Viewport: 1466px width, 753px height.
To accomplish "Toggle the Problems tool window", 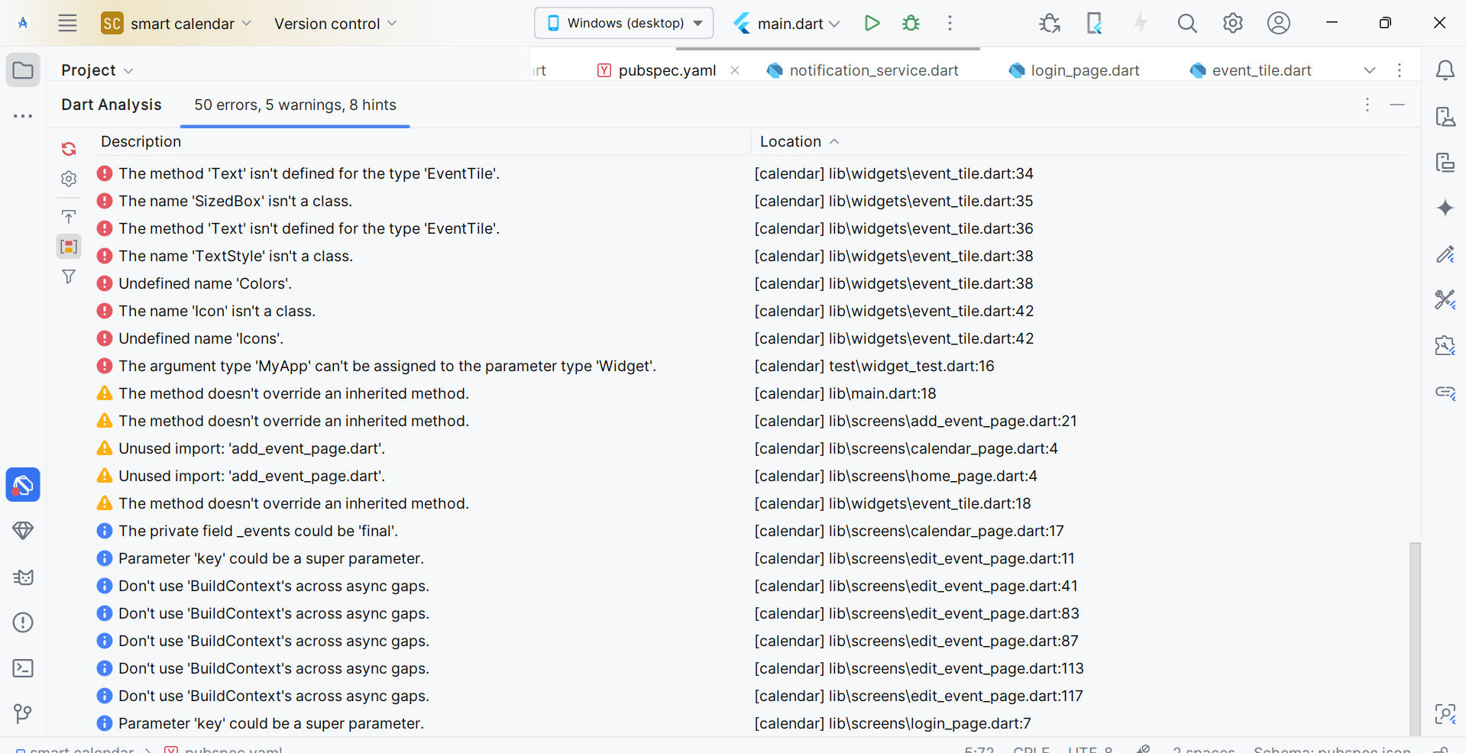I will (23, 622).
